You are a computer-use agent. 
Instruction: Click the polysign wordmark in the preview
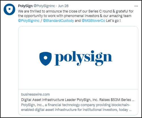(x=83, y=58)
